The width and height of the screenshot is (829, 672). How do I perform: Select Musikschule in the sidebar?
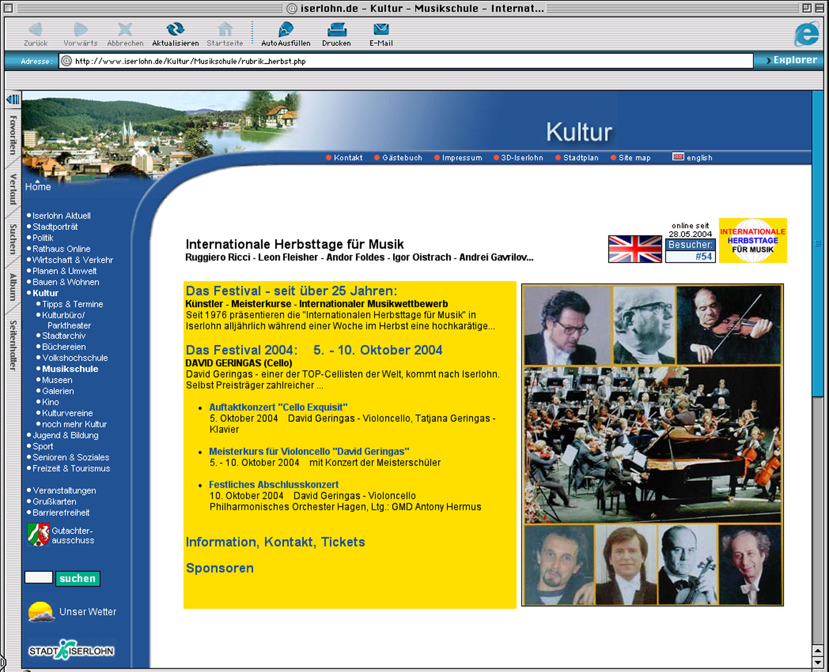click(x=70, y=369)
